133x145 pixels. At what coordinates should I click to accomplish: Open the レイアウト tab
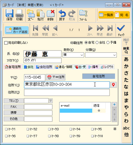107,67
